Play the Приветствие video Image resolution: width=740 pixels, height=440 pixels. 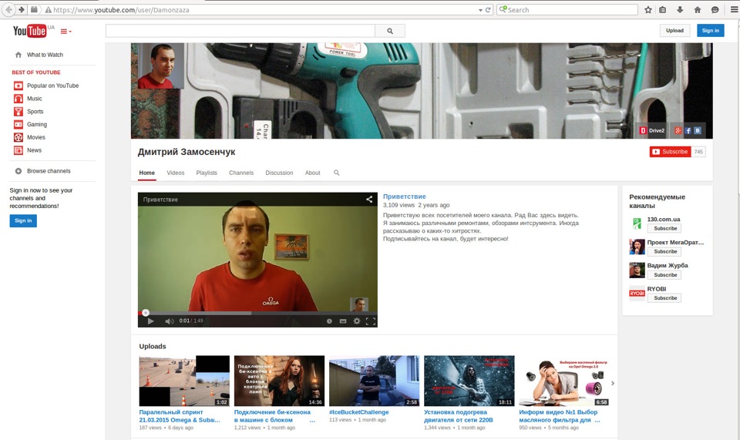150,321
